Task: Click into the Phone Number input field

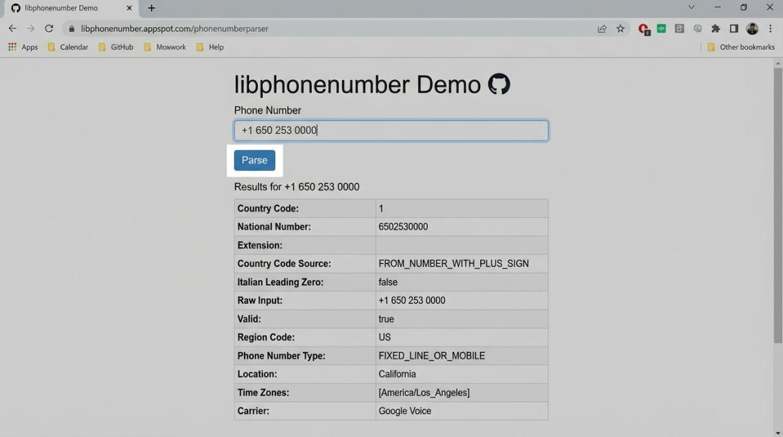Action: coord(391,130)
